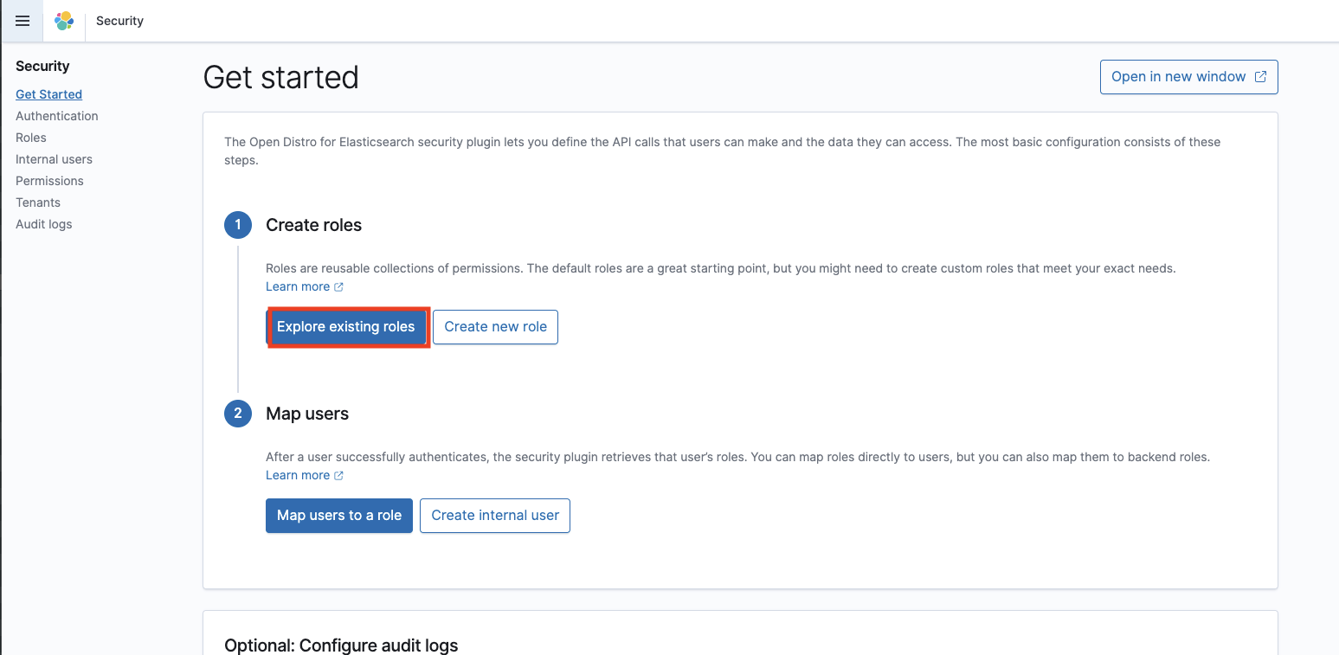Open Learn more link under Map users
The height and width of the screenshot is (655, 1339).
[304, 475]
